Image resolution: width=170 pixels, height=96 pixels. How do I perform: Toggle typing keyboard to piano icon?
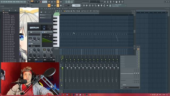[x=49, y=5]
